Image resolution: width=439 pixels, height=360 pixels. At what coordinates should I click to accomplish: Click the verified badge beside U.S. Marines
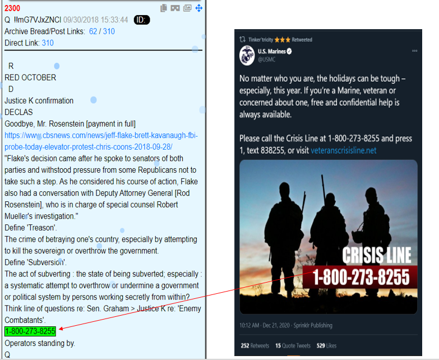pyautogui.click(x=289, y=51)
